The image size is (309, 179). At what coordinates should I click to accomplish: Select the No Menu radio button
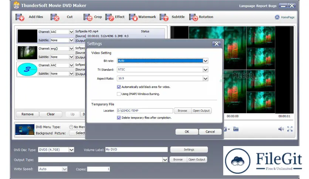(x=71, y=127)
